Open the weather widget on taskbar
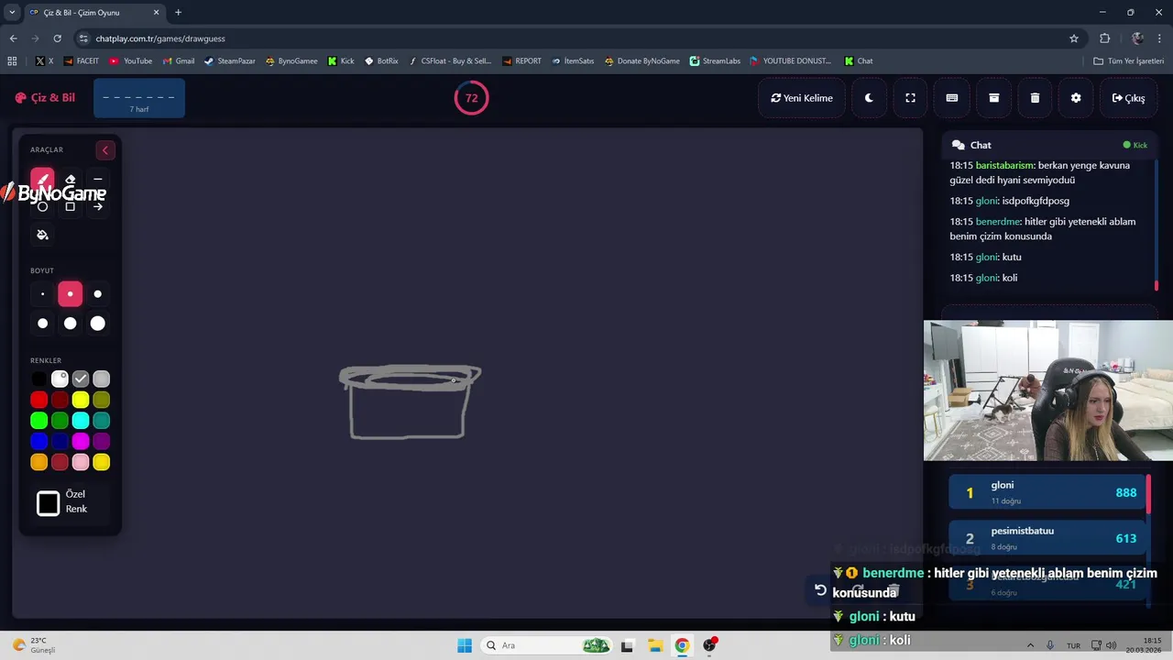Viewport: 1173px width, 660px height. point(35,645)
